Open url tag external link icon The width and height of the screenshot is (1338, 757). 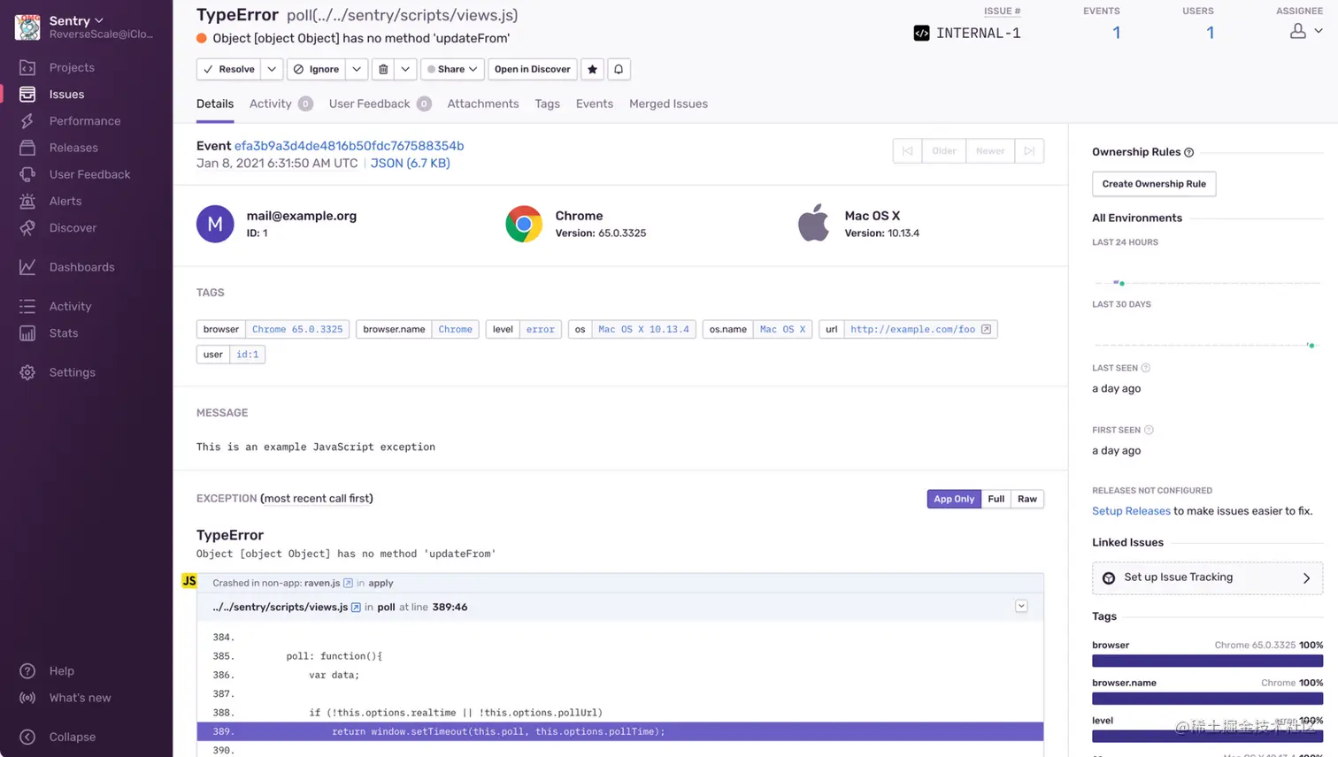[x=986, y=329]
